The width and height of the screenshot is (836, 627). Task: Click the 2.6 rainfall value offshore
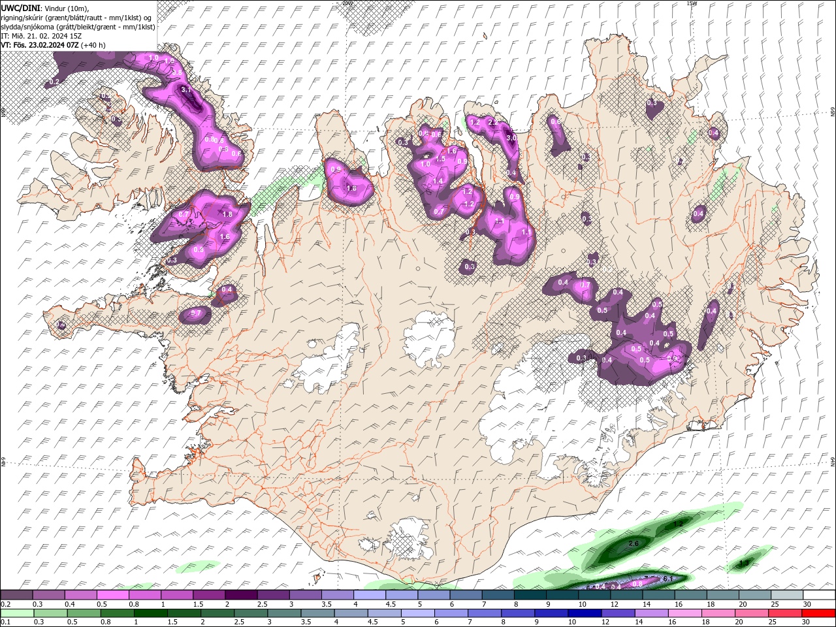tap(633, 543)
